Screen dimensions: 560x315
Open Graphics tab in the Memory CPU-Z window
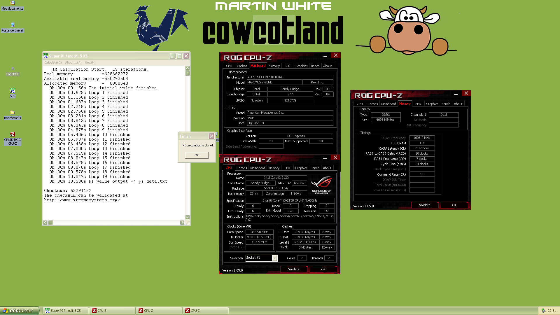pos(432,104)
